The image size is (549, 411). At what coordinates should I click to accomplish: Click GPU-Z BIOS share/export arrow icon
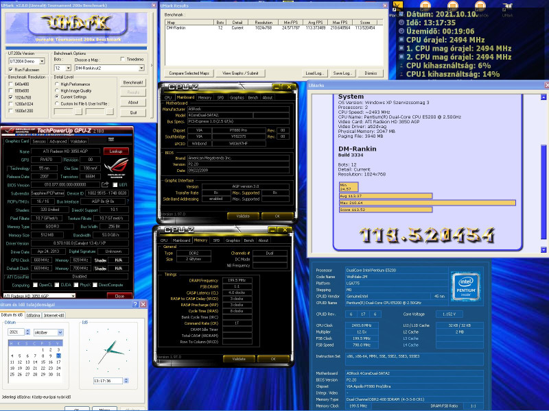click(x=105, y=184)
